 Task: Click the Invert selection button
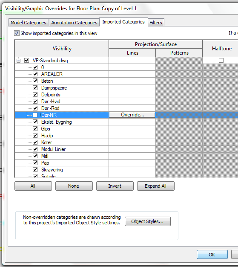click(x=115, y=186)
